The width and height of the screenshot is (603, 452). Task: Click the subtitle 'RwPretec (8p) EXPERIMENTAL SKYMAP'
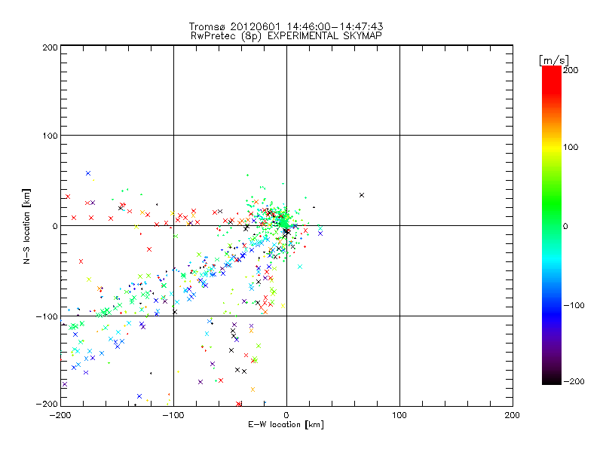(286, 36)
